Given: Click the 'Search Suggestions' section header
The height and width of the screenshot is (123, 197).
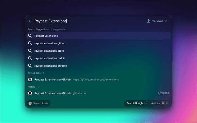Looking at the screenshot, I should pyautogui.click(x=38, y=30).
